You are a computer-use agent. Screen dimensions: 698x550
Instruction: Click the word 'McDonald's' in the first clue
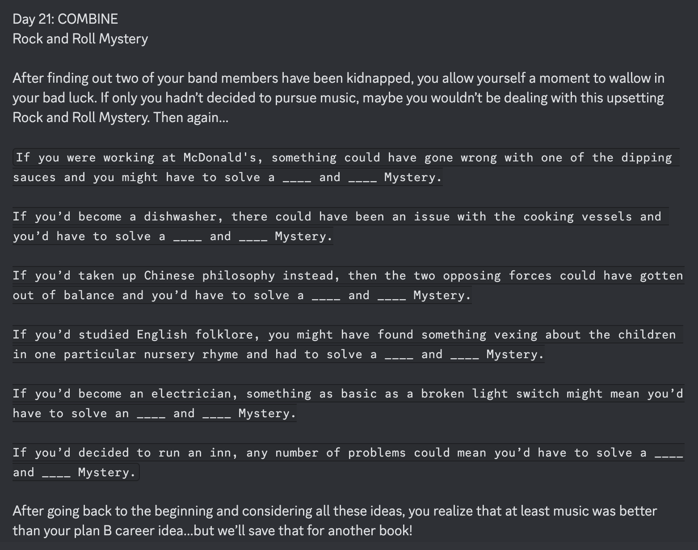pyautogui.click(x=220, y=157)
